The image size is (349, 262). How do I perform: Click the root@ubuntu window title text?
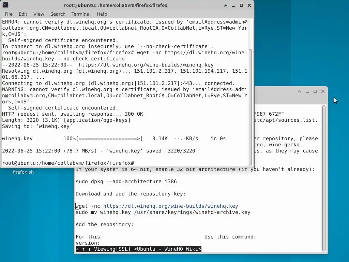coord(116,5)
